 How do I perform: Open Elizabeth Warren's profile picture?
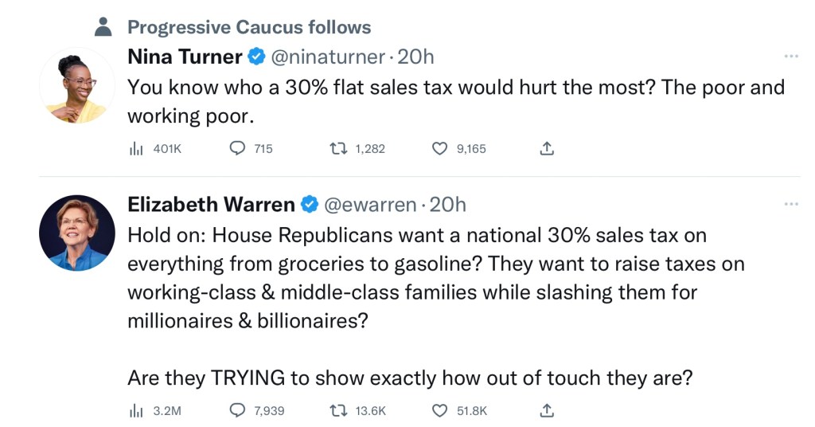point(77,233)
